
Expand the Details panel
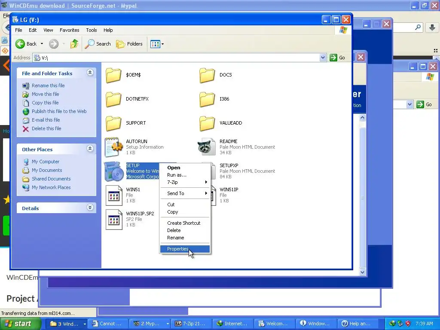click(x=90, y=208)
